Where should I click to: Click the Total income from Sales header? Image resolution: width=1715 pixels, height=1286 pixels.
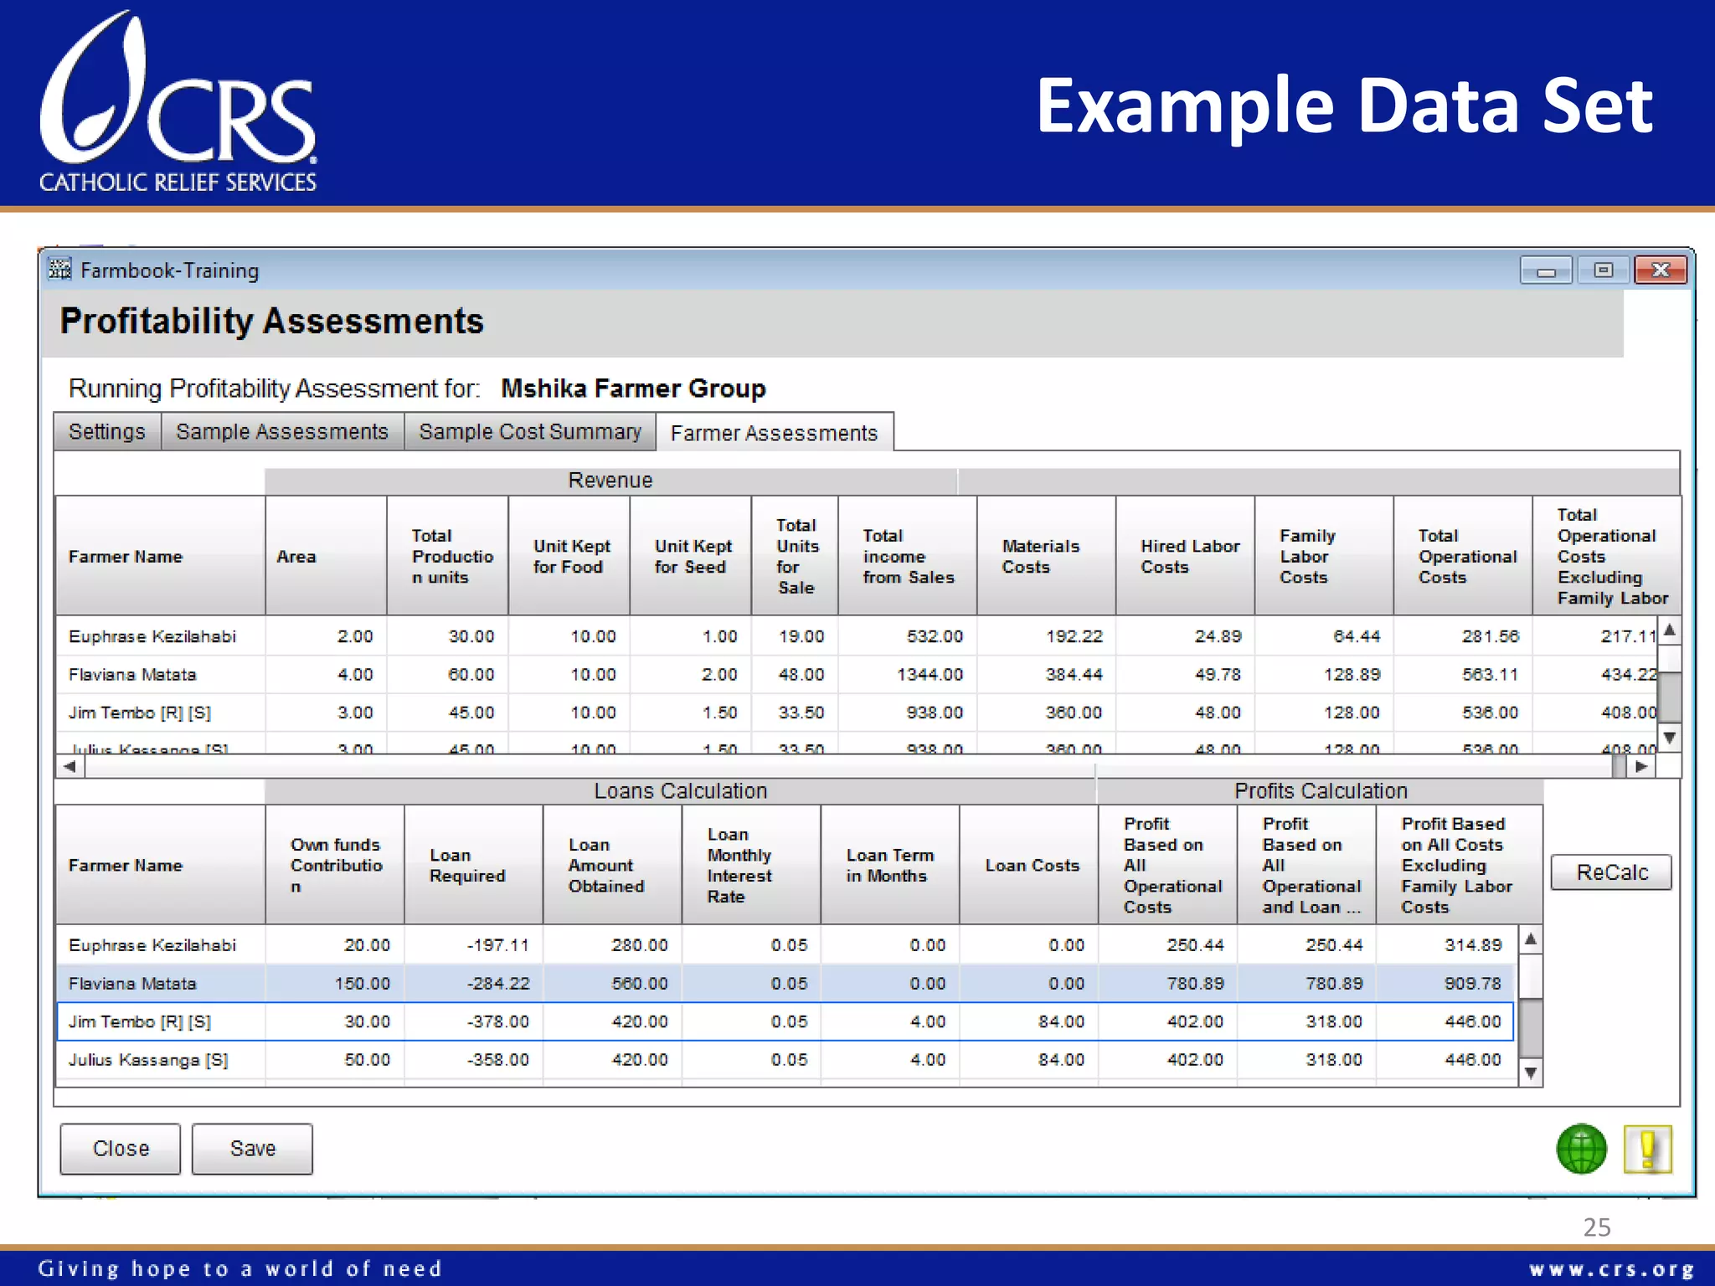click(x=908, y=556)
